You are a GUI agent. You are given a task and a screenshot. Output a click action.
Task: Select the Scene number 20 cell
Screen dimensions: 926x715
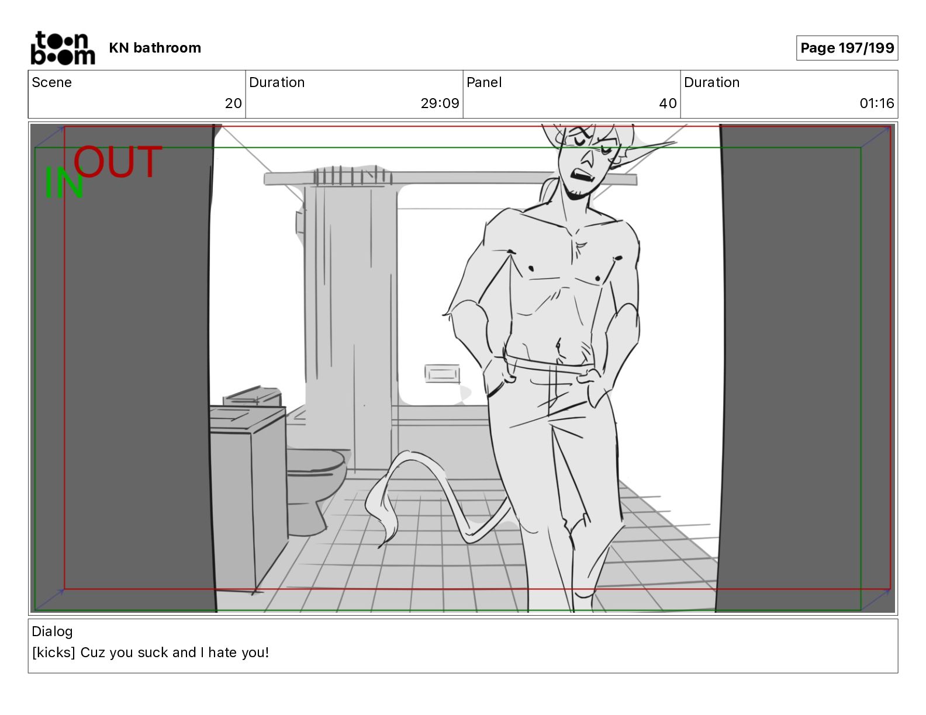coord(137,95)
